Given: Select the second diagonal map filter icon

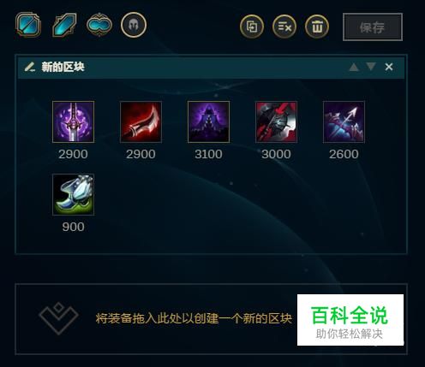Looking at the screenshot, I should [x=64, y=26].
